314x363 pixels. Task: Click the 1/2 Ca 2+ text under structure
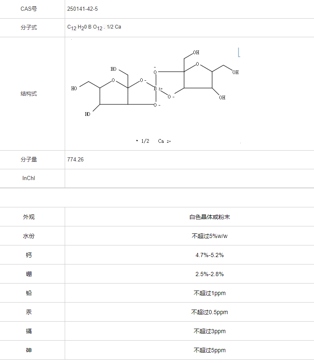point(154,141)
